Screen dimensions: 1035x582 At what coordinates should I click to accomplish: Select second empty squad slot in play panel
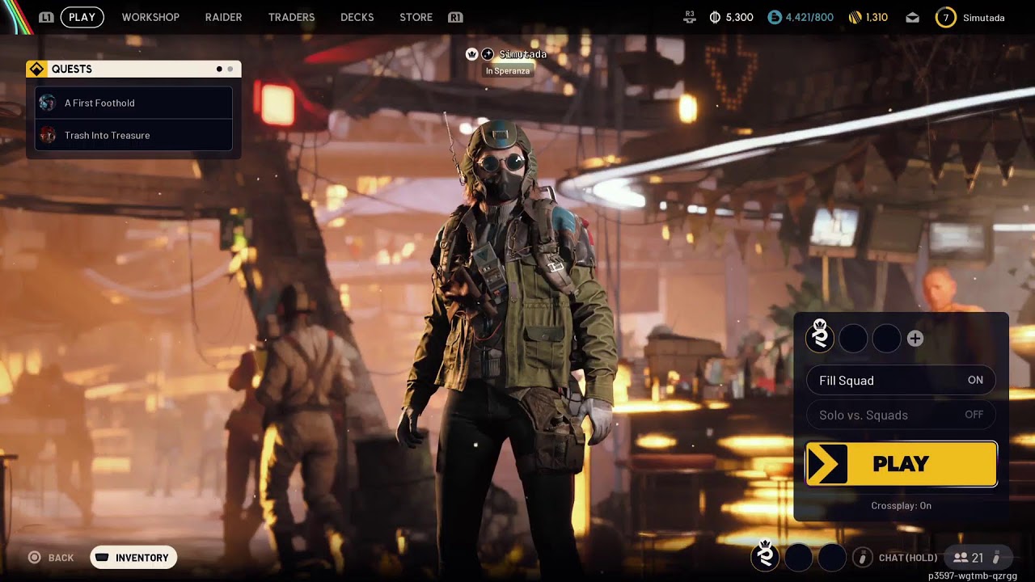click(853, 339)
